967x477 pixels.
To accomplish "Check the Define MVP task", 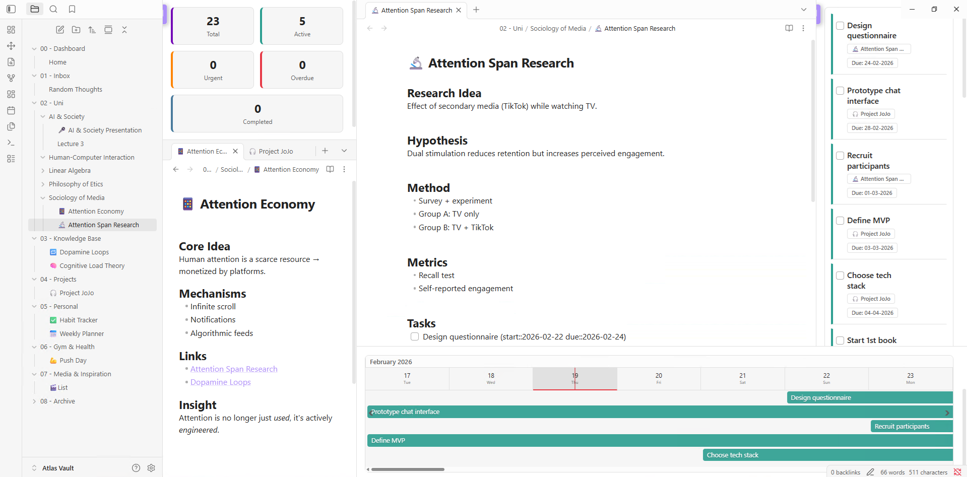I will 840,221.
